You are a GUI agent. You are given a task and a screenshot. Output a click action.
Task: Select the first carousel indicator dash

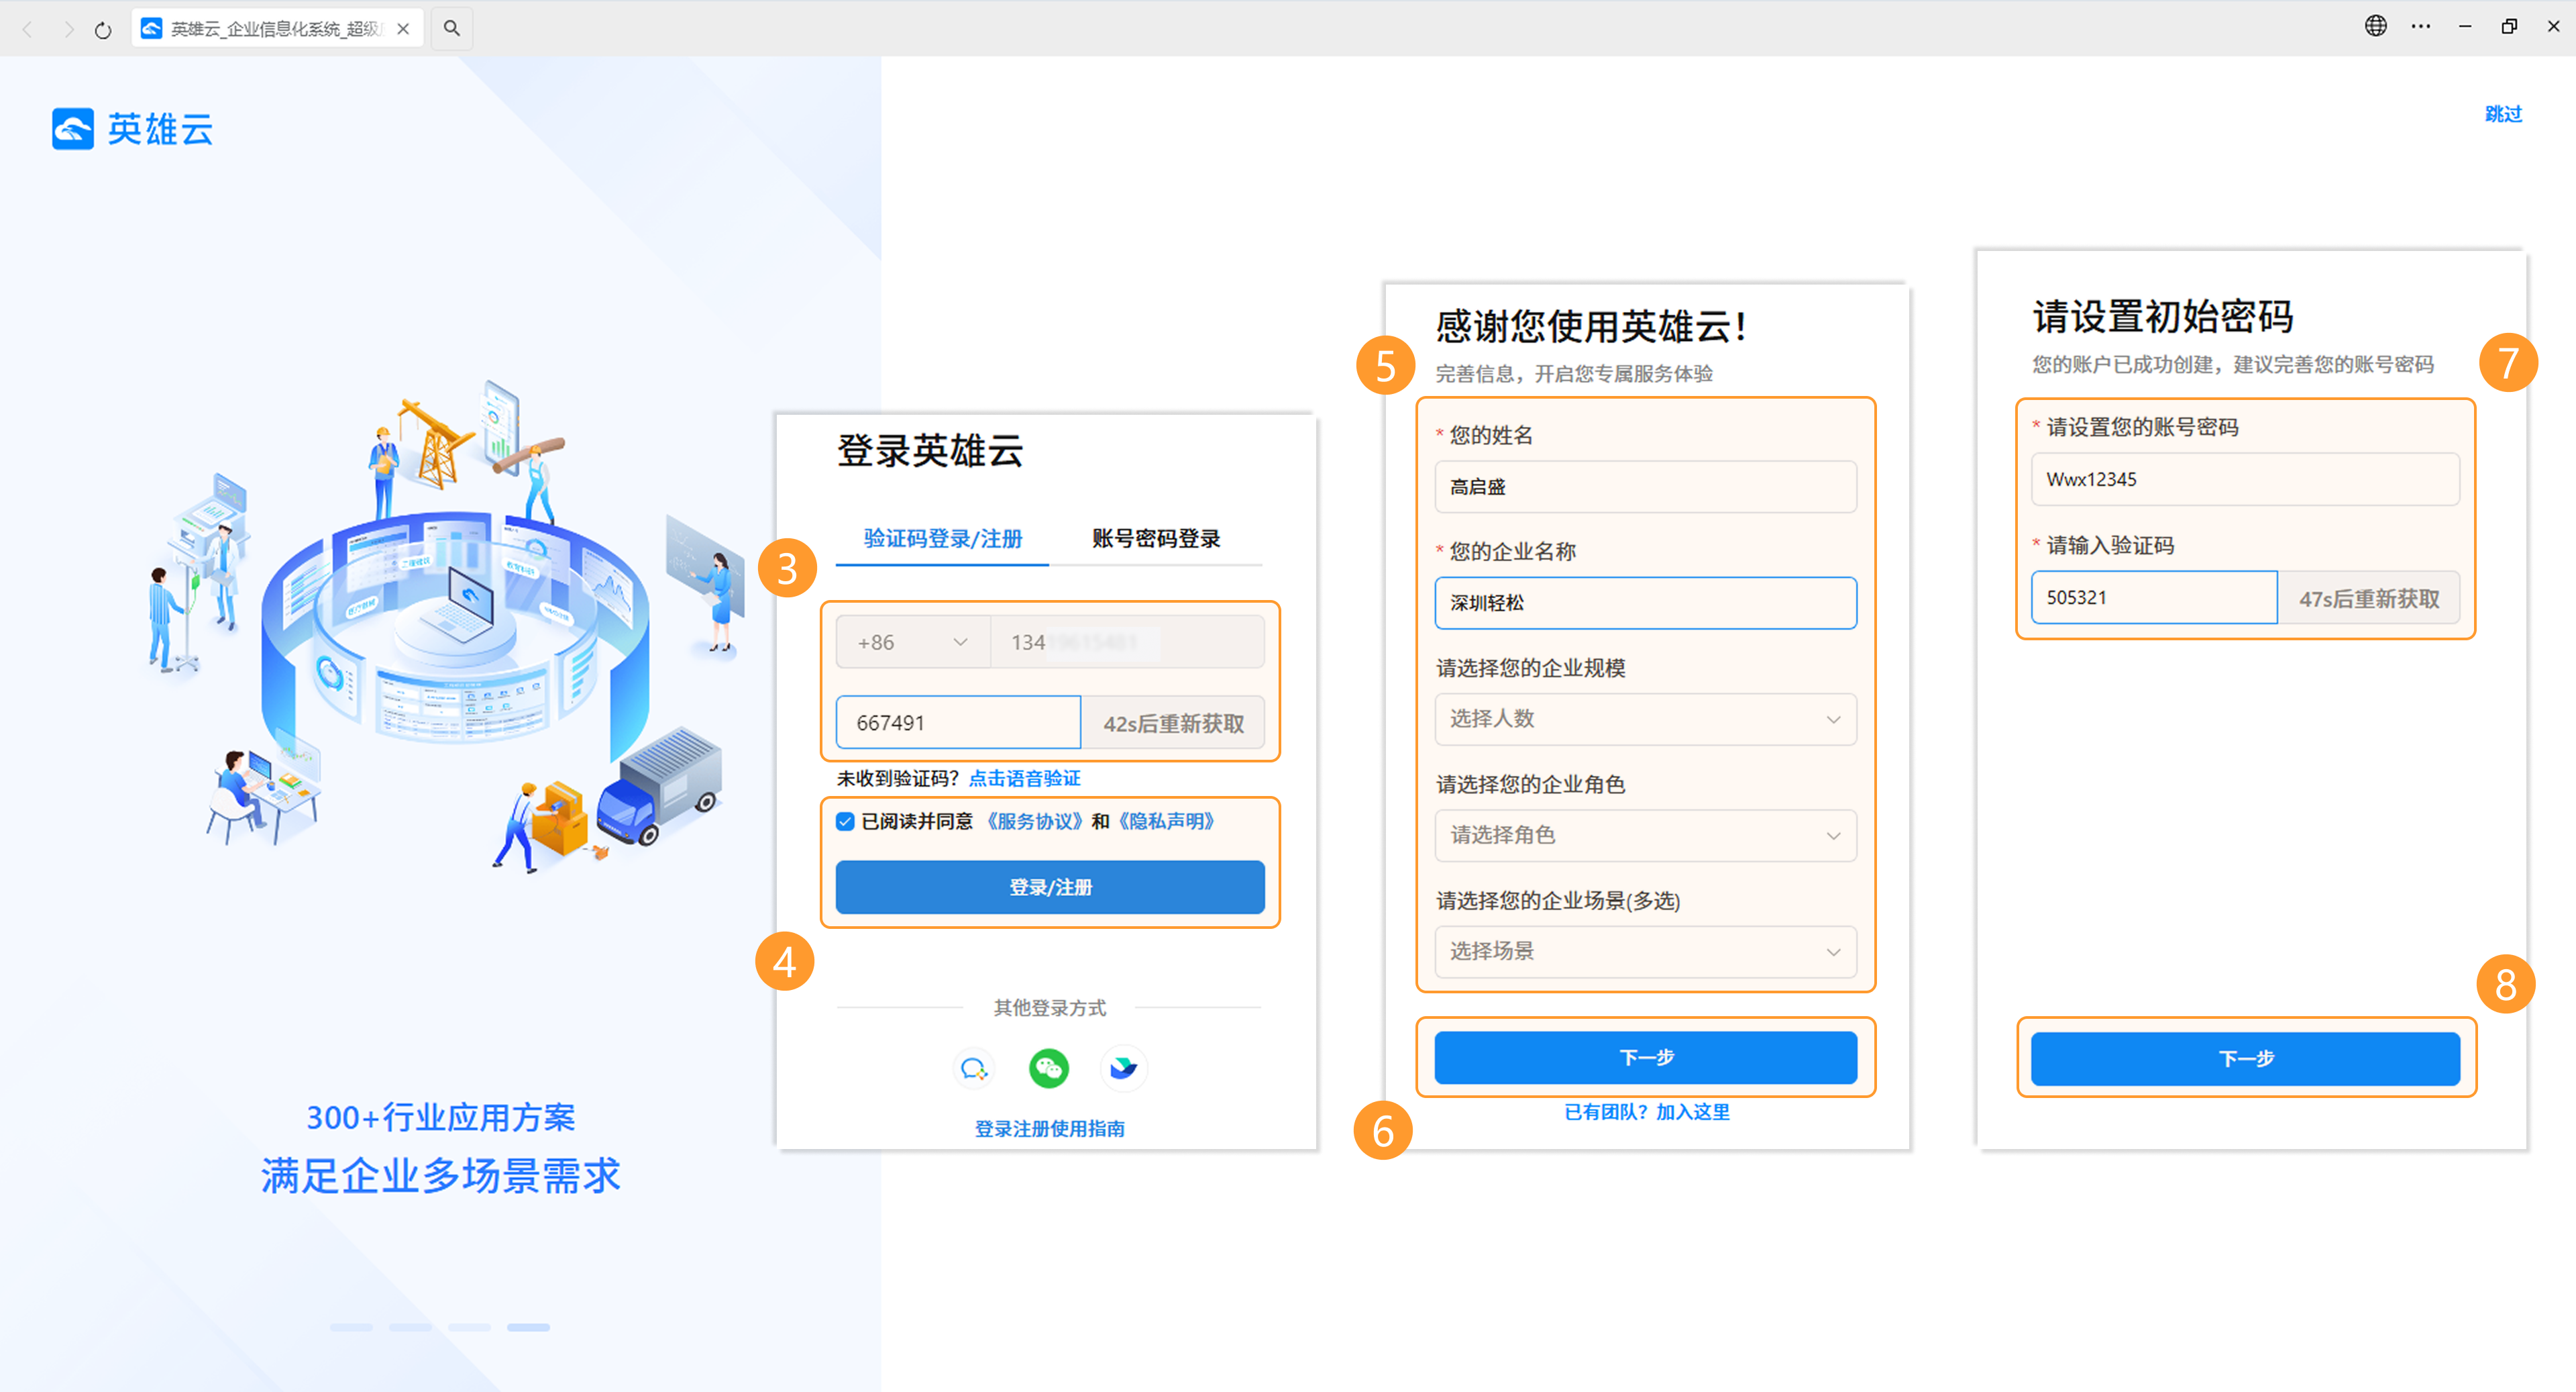[x=351, y=1327]
